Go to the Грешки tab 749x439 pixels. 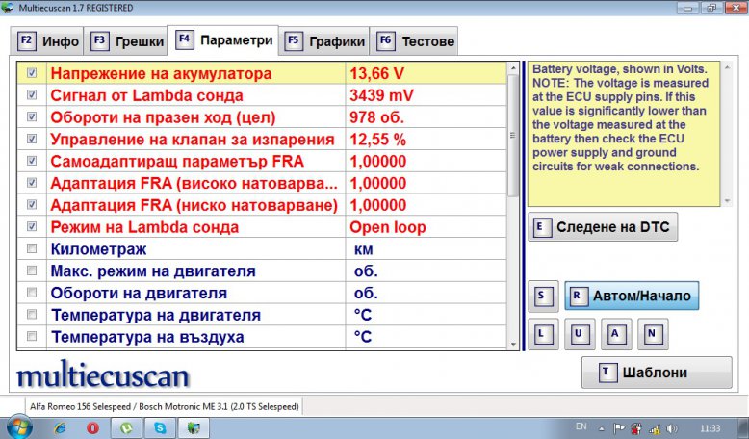click(x=126, y=41)
